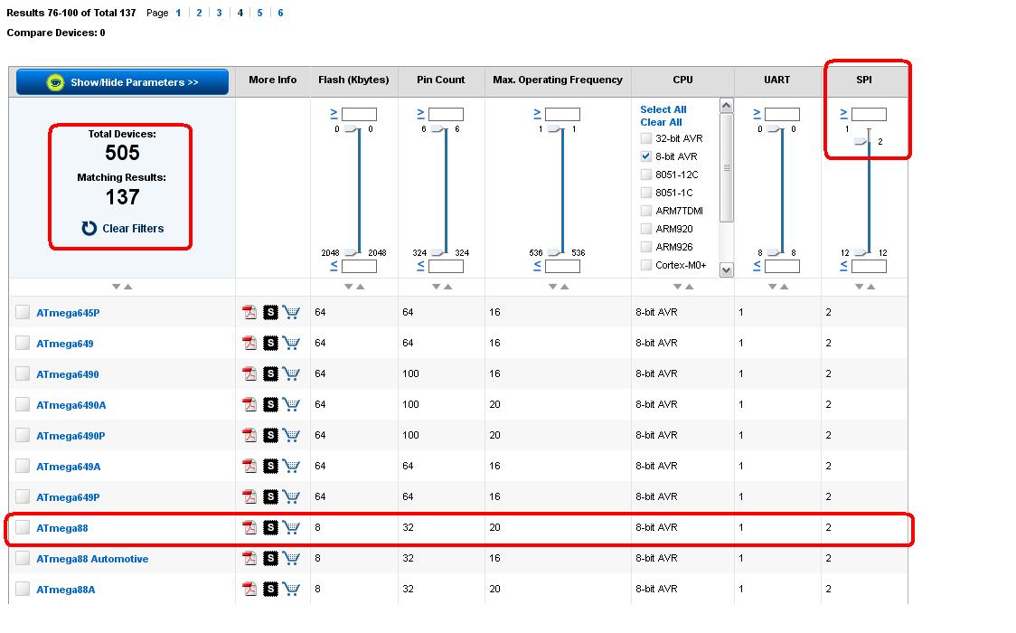
Task: Click the samples icon for ATmega649P
Action: pyautogui.click(x=271, y=497)
